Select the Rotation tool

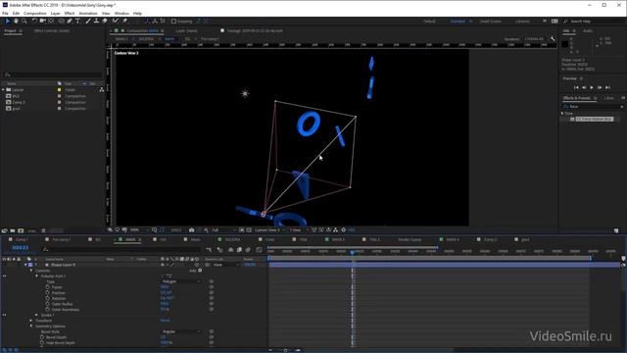[x=34, y=21]
